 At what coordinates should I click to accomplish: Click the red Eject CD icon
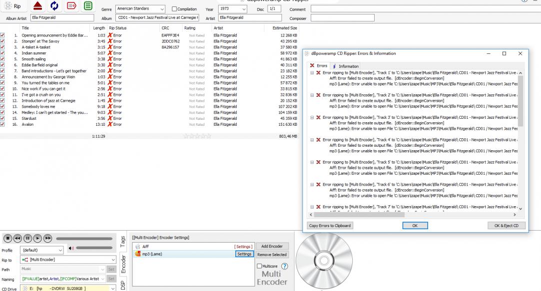[37, 6]
